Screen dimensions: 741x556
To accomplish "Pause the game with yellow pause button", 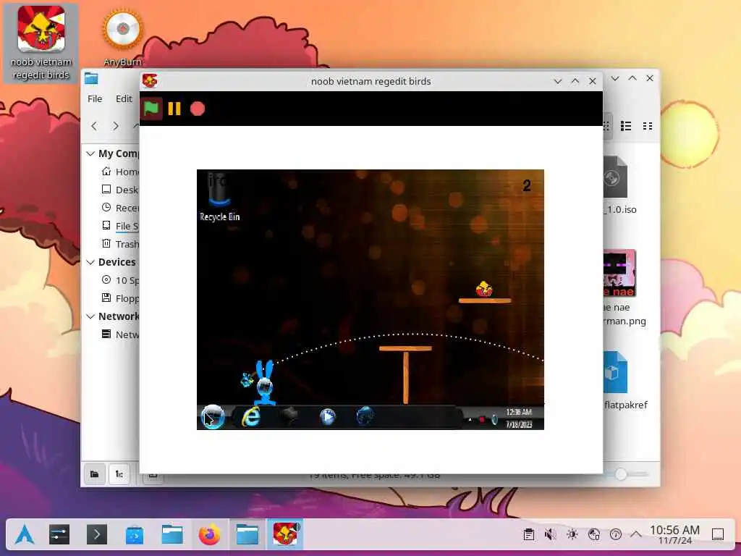I will 174,109.
